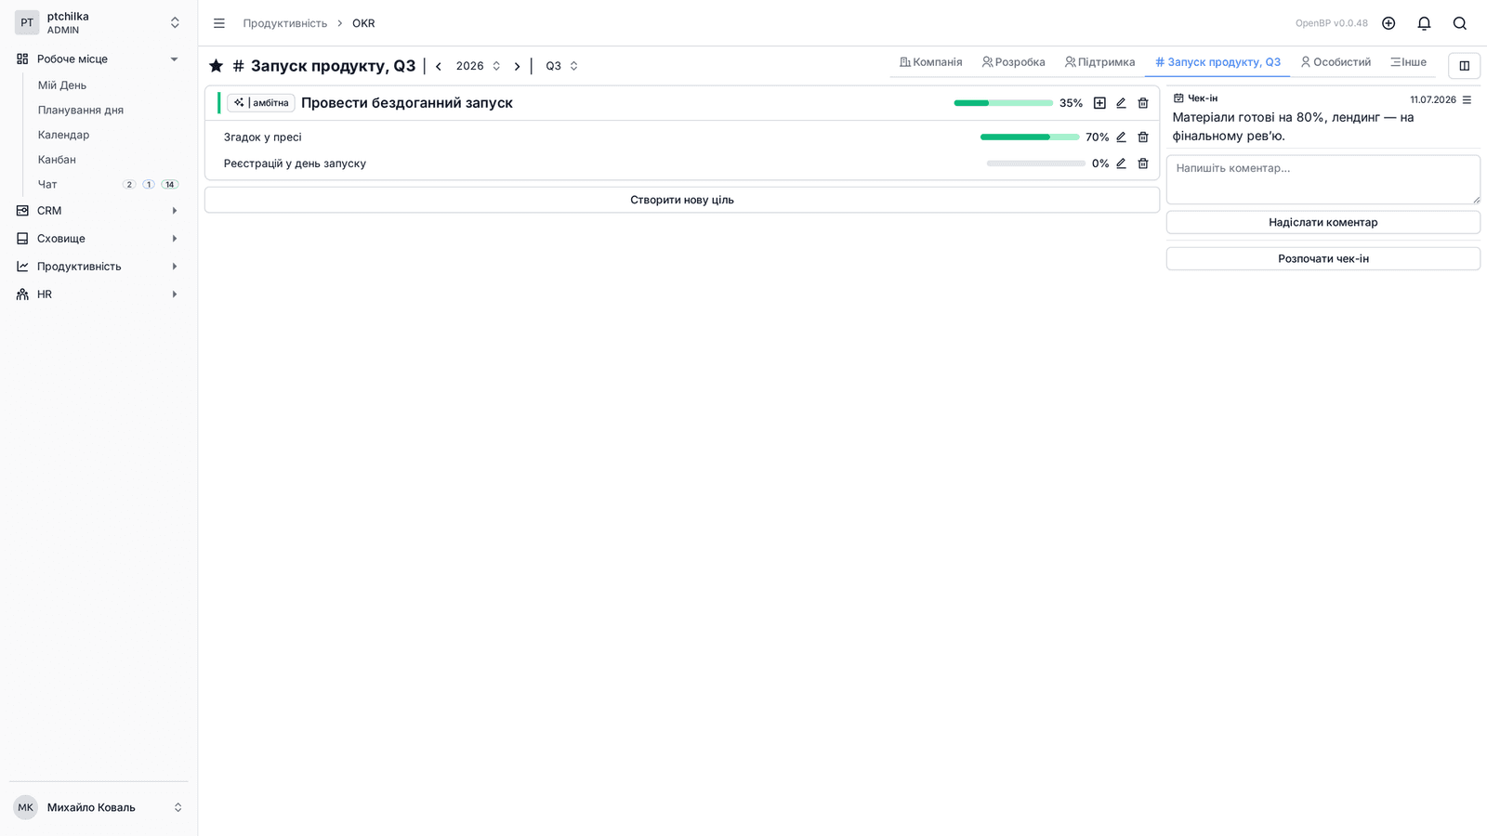This screenshot has height=836, width=1487.
Task: Switch to the Особистий tab
Action: [1336, 62]
